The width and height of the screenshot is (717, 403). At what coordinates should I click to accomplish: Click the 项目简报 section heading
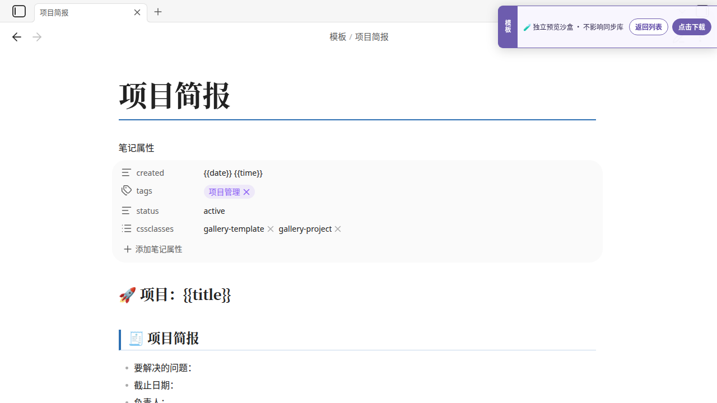173,338
